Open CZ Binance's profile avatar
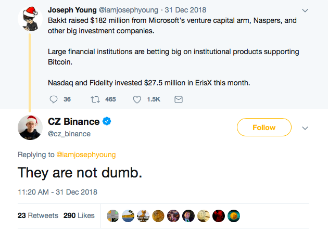The height and width of the screenshot is (230, 328). [x=30, y=127]
